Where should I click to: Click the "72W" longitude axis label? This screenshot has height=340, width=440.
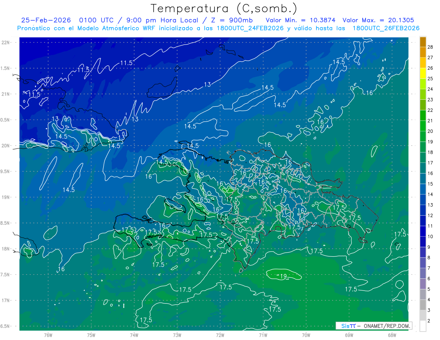pyautogui.click(x=220, y=335)
